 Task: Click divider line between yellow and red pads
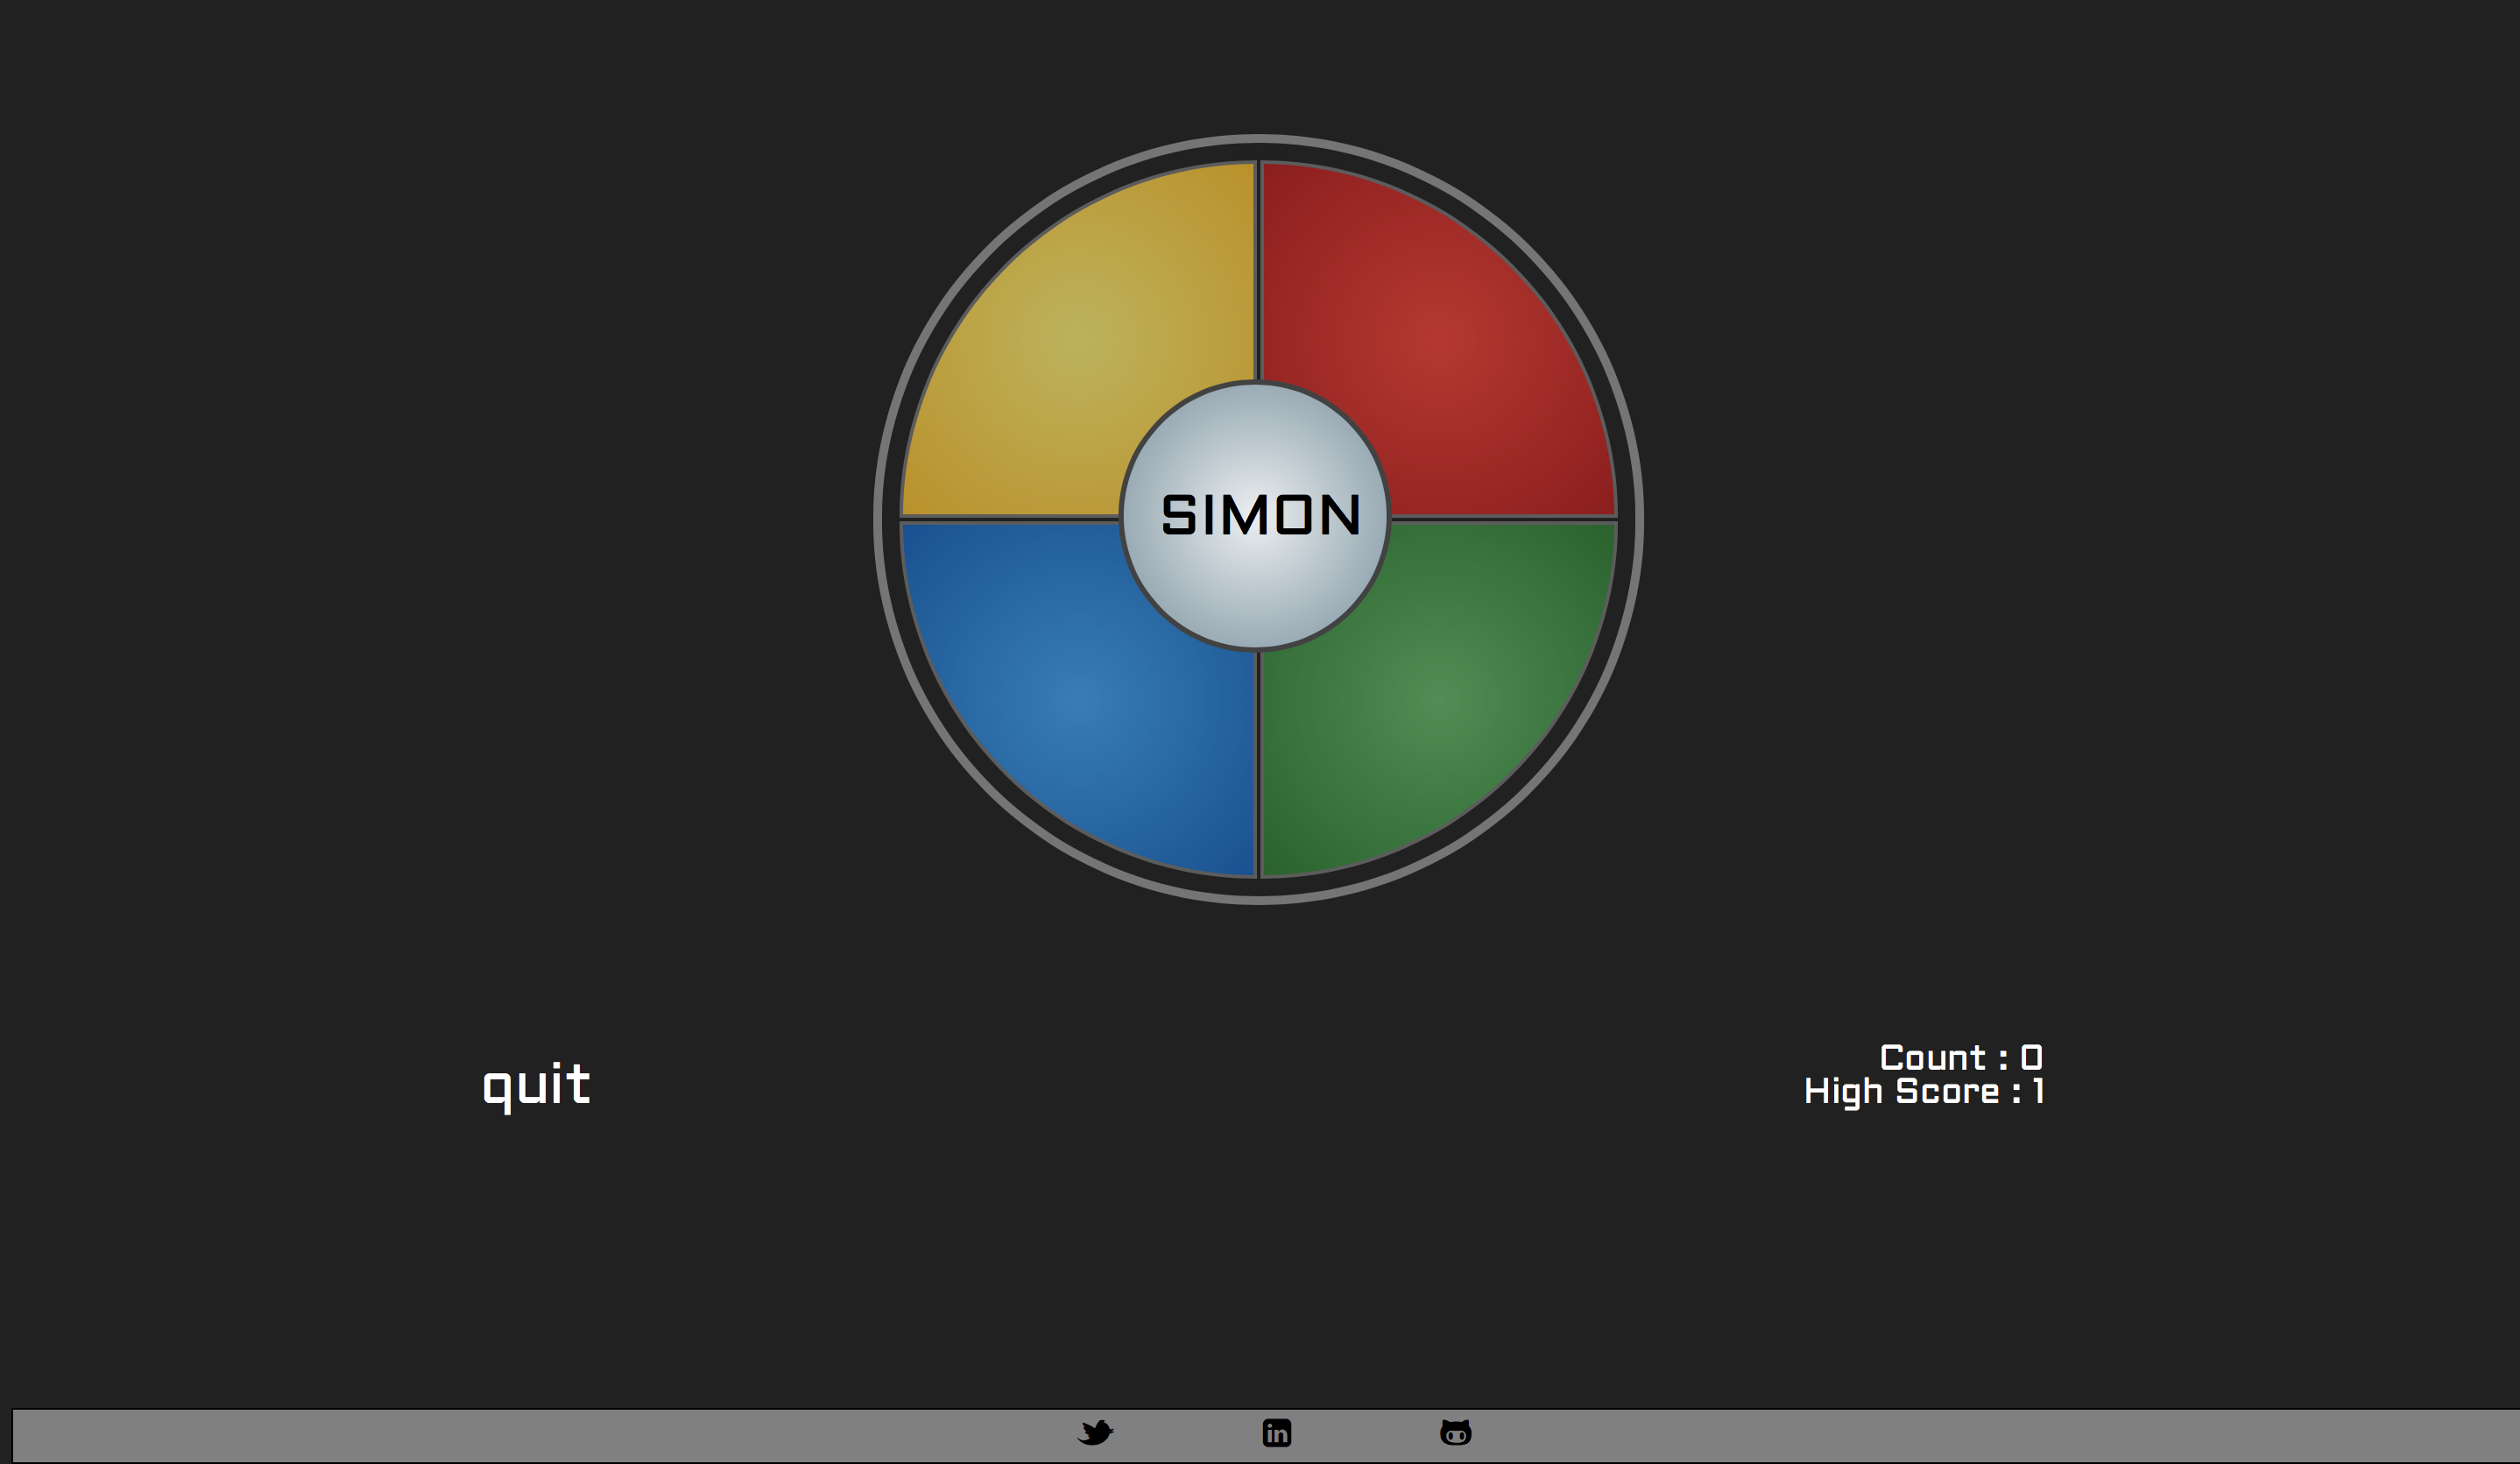[1258, 270]
